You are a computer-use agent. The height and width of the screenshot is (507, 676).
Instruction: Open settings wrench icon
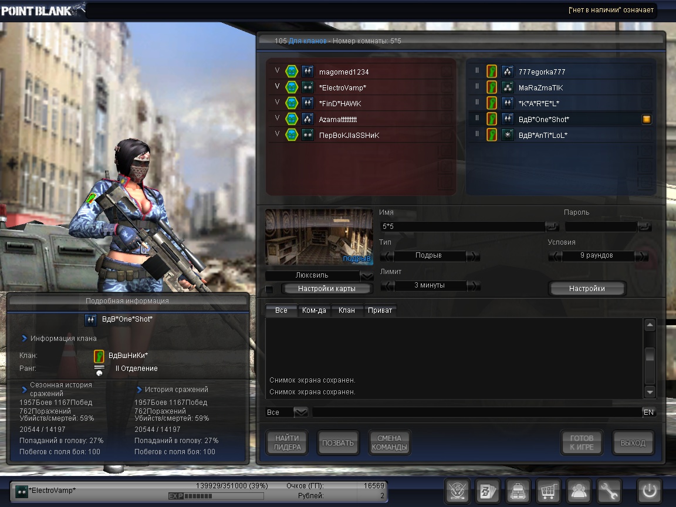(609, 491)
